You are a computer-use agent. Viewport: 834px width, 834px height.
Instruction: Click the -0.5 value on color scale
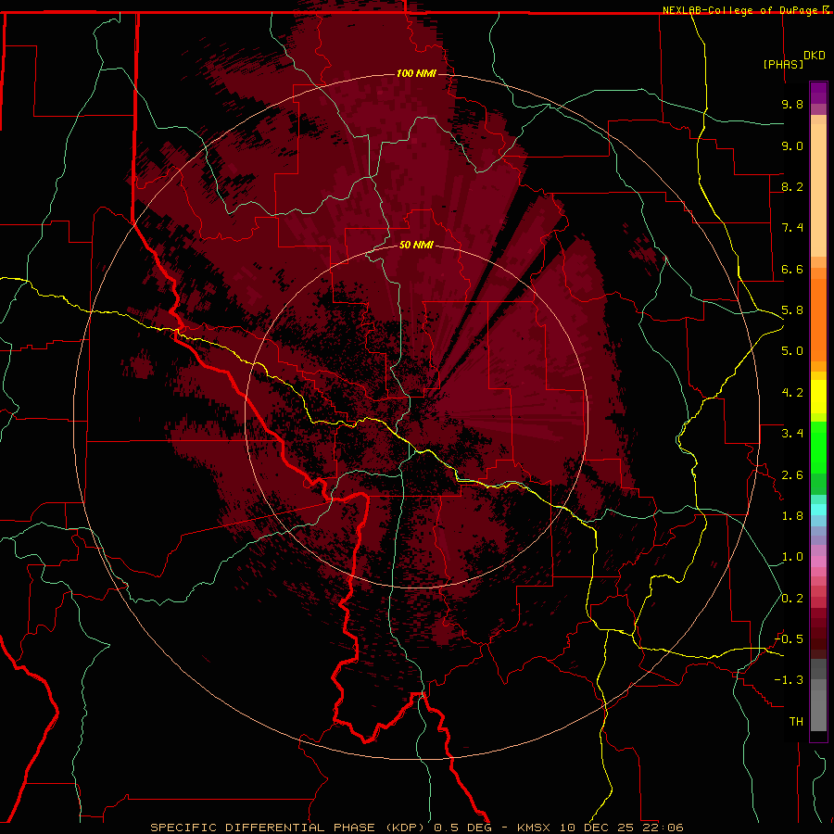click(789, 638)
